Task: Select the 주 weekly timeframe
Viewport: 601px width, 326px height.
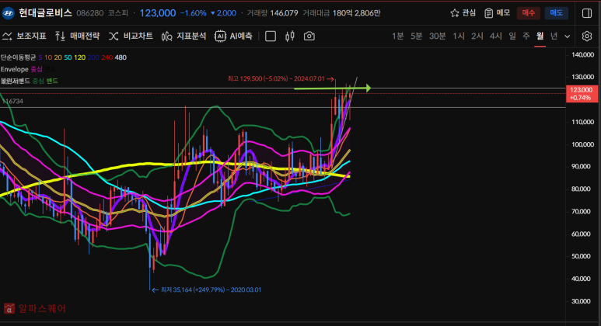Action: click(x=526, y=36)
